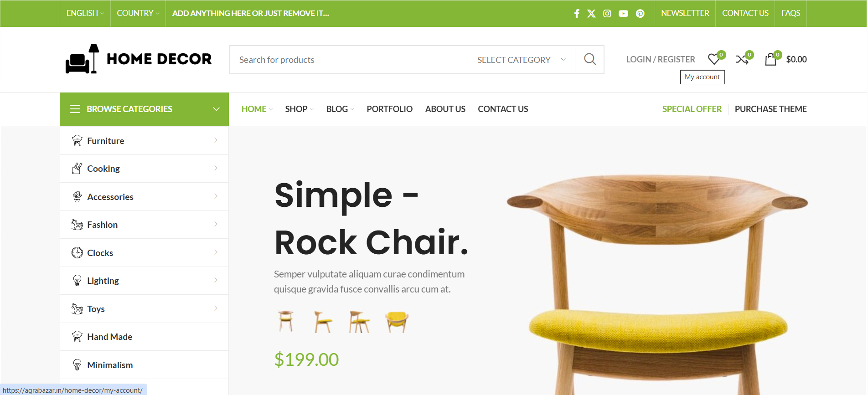Click the search magnifier icon

click(589, 60)
